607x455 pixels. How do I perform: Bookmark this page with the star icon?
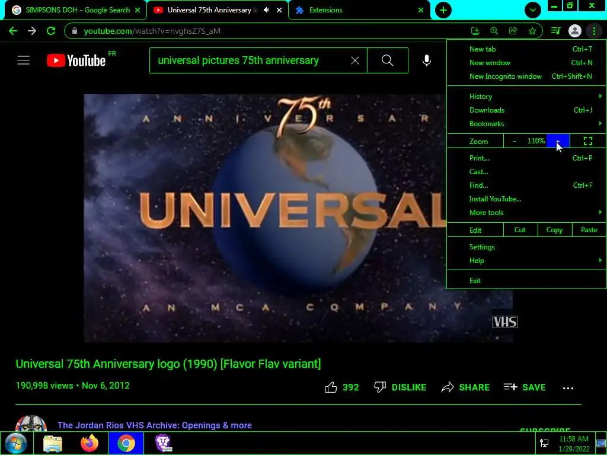[532, 31]
